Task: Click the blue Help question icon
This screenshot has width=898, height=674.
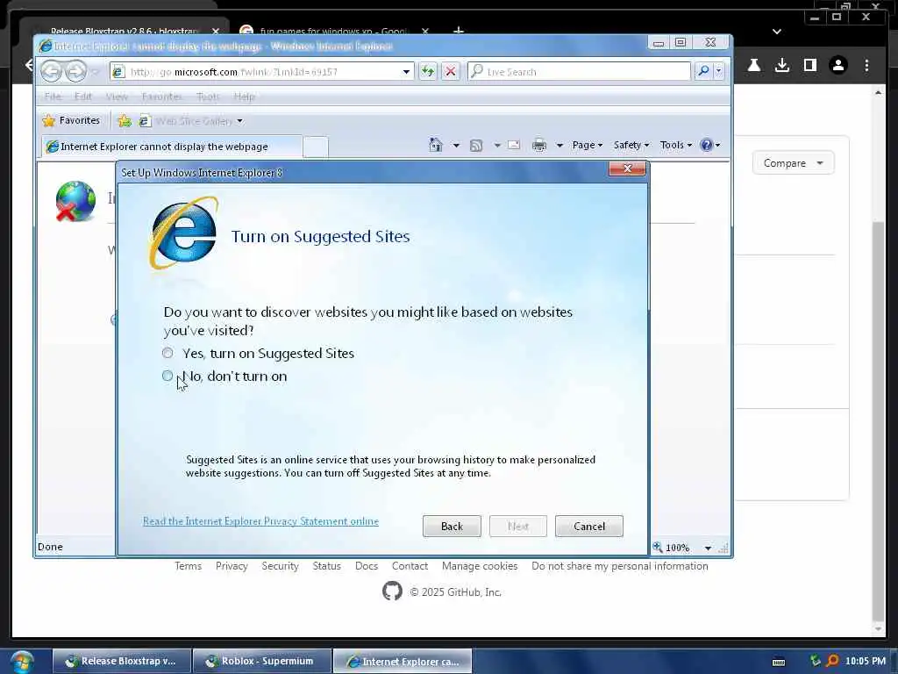Action: click(707, 145)
